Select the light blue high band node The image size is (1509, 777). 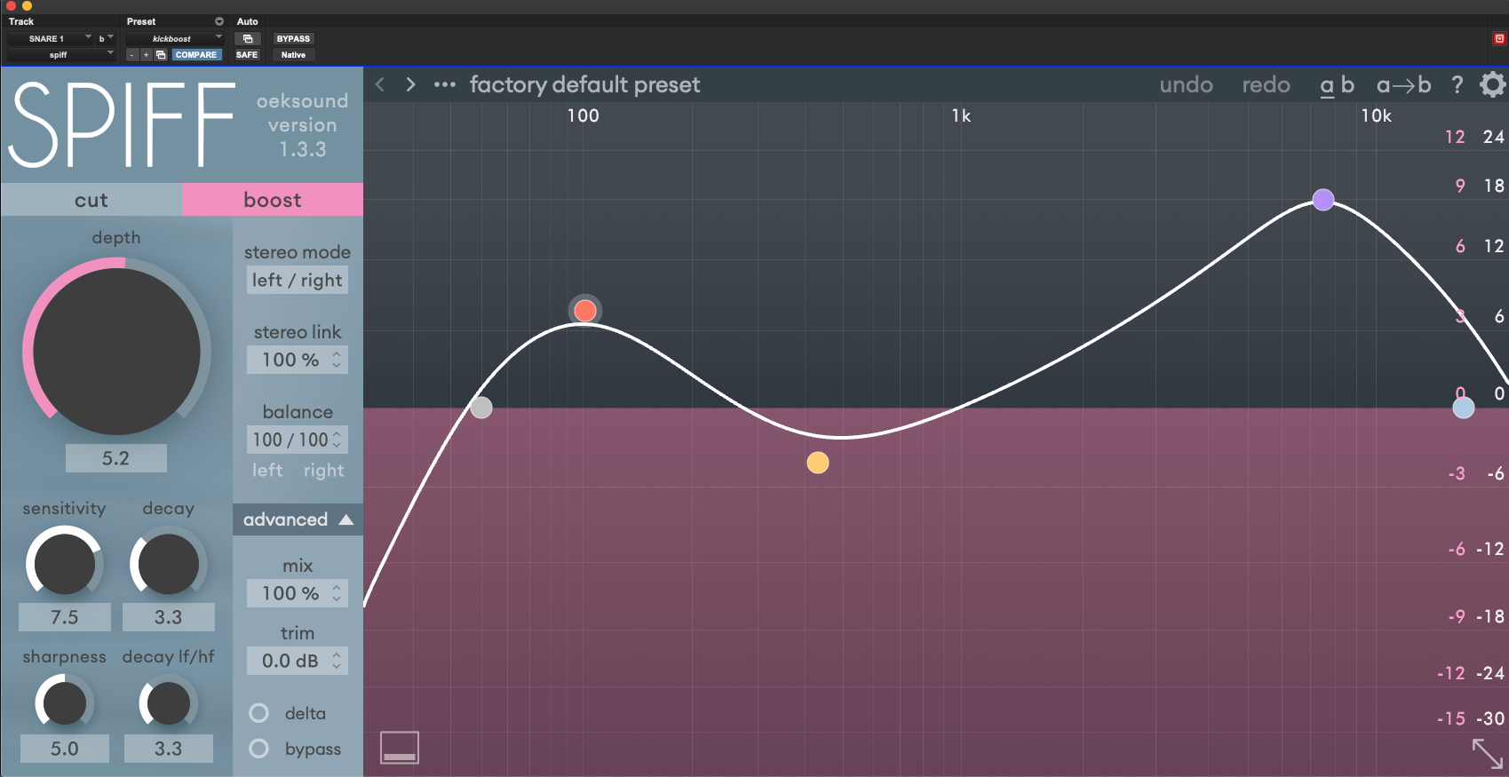1464,408
